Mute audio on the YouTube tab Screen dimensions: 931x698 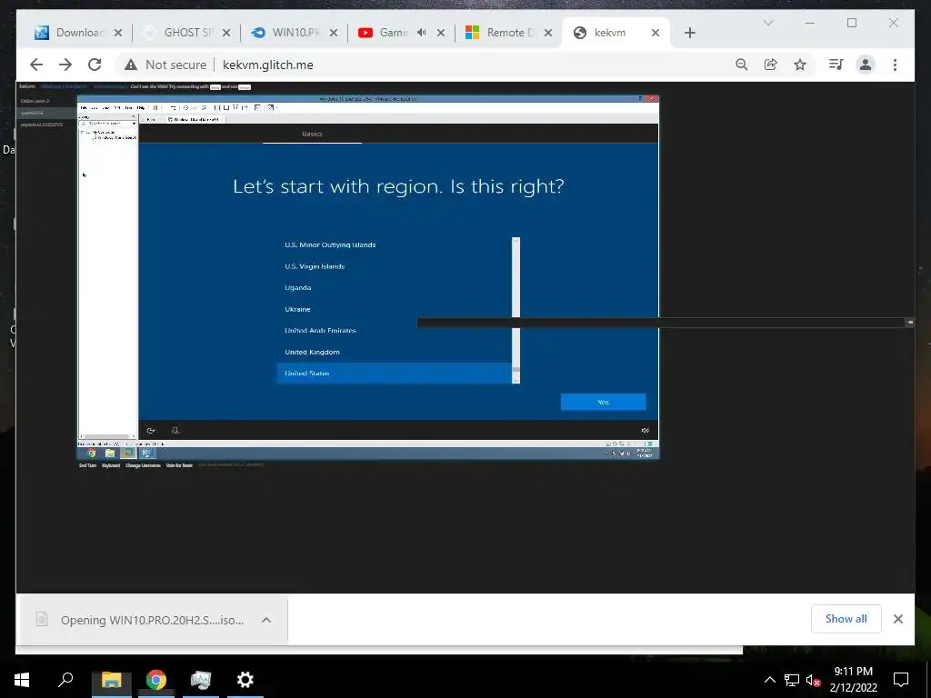(x=422, y=33)
